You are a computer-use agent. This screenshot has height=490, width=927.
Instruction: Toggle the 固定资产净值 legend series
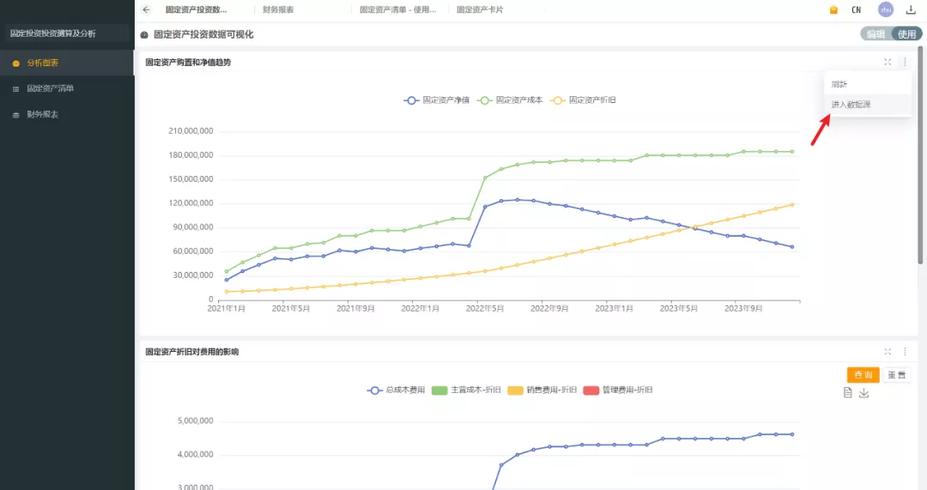click(437, 100)
